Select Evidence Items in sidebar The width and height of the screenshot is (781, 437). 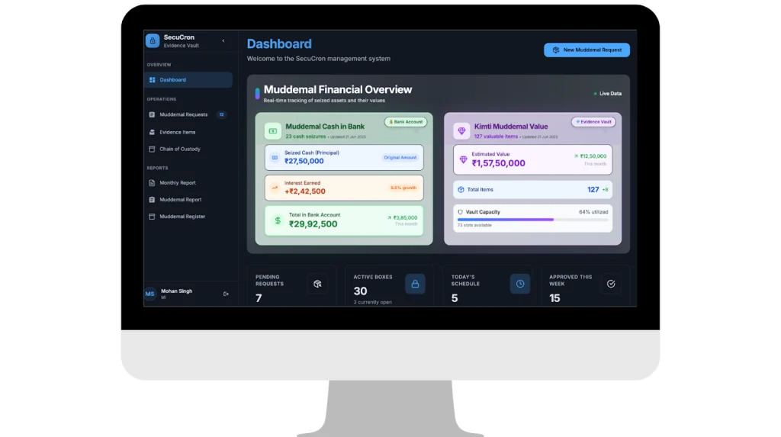coord(177,132)
